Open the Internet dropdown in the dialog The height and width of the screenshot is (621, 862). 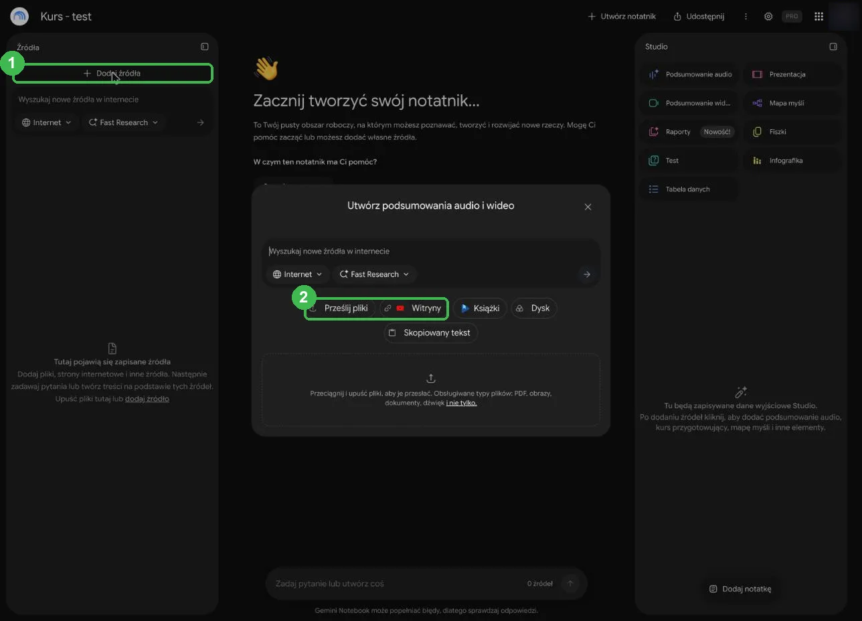pos(298,274)
